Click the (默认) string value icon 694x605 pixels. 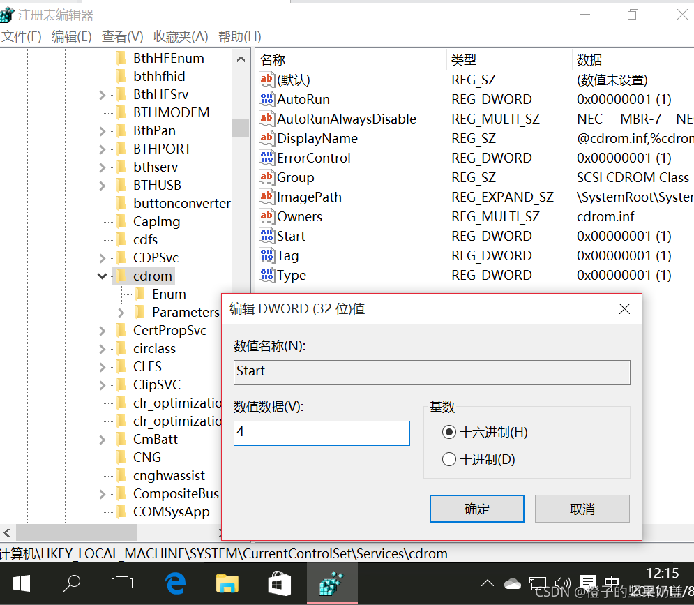click(266, 80)
